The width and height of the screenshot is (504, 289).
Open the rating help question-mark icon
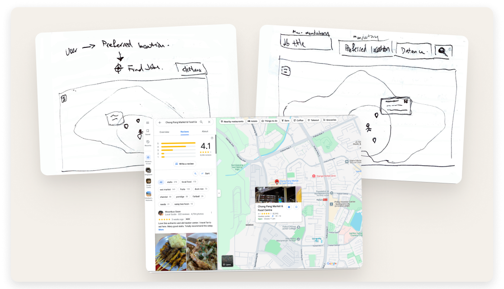coord(212,138)
